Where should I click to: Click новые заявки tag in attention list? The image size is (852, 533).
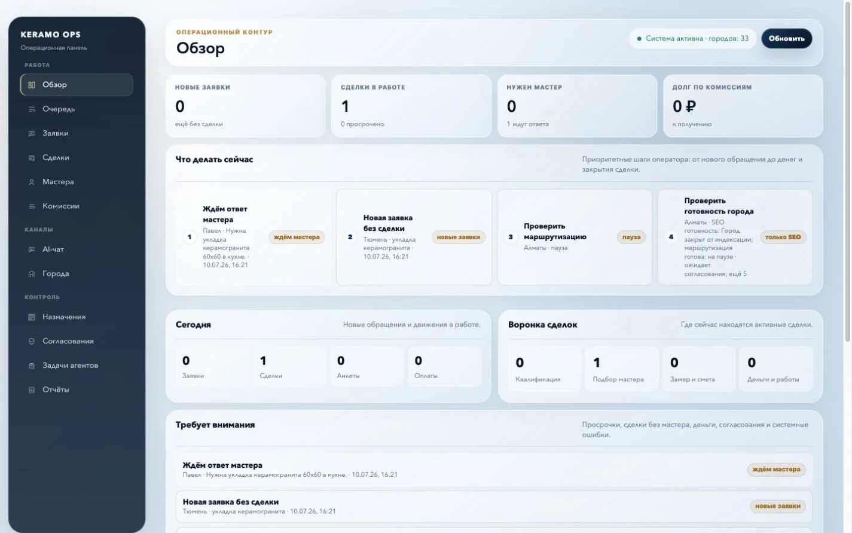(x=777, y=506)
